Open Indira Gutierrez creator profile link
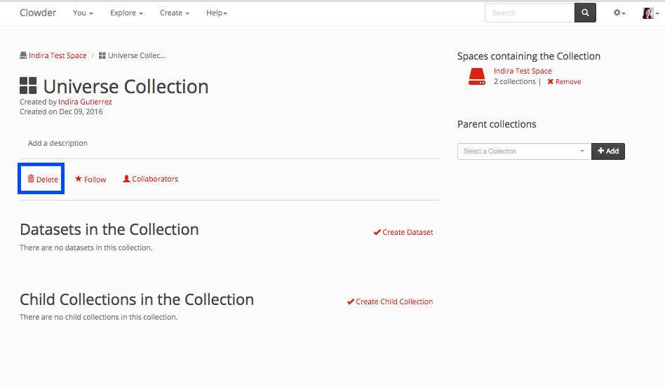665x387 pixels. [x=85, y=102]
